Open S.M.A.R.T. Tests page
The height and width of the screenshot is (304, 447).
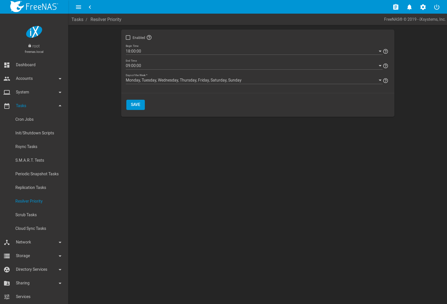pos(30,160)
